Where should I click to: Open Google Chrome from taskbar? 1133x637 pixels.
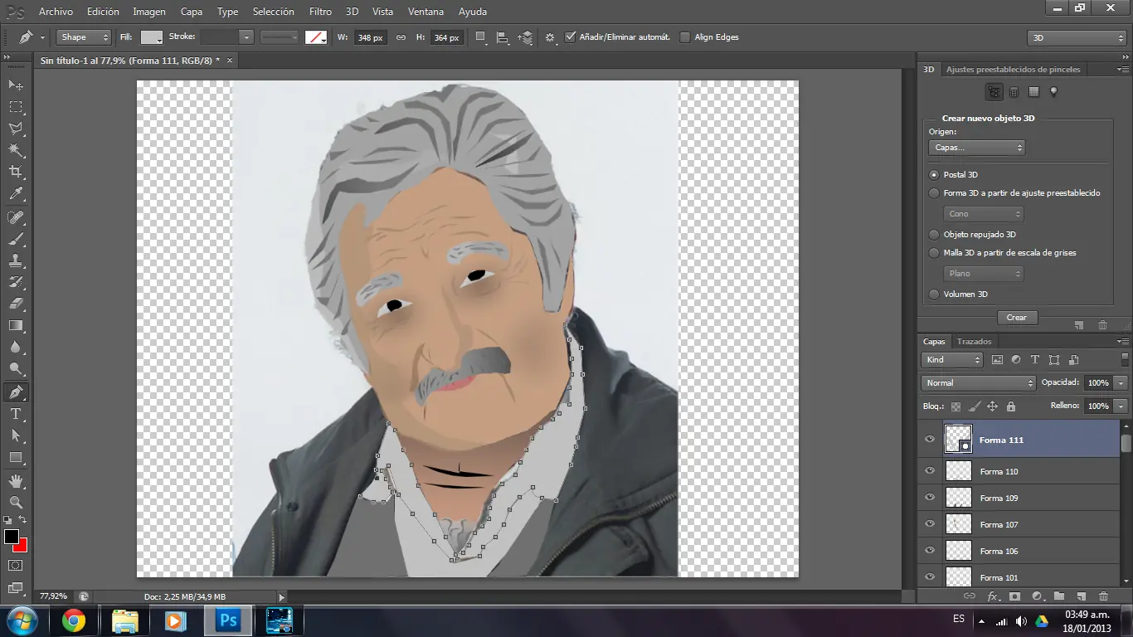tap(74, 620)
